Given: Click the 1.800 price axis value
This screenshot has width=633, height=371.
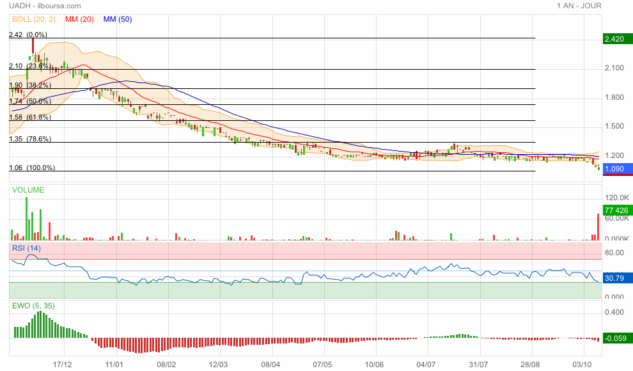Looking at the screenshot, I should tap(614, 97).
